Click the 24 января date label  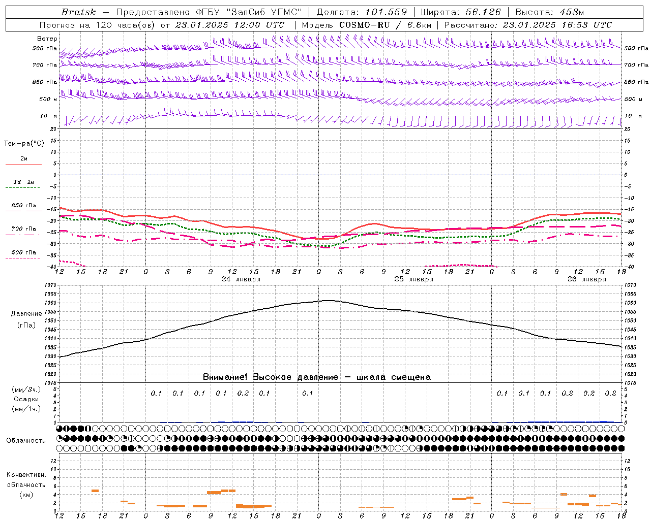(x=241, y=279)
